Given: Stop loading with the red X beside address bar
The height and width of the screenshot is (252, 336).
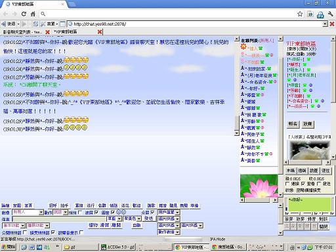Looking at the screenshot, I should [332, 24].
